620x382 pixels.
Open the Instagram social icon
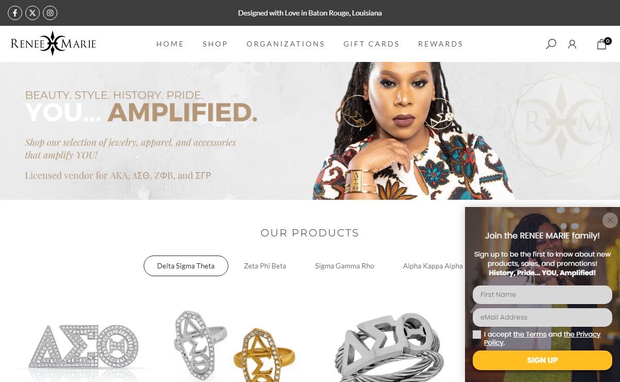(50, 13)
